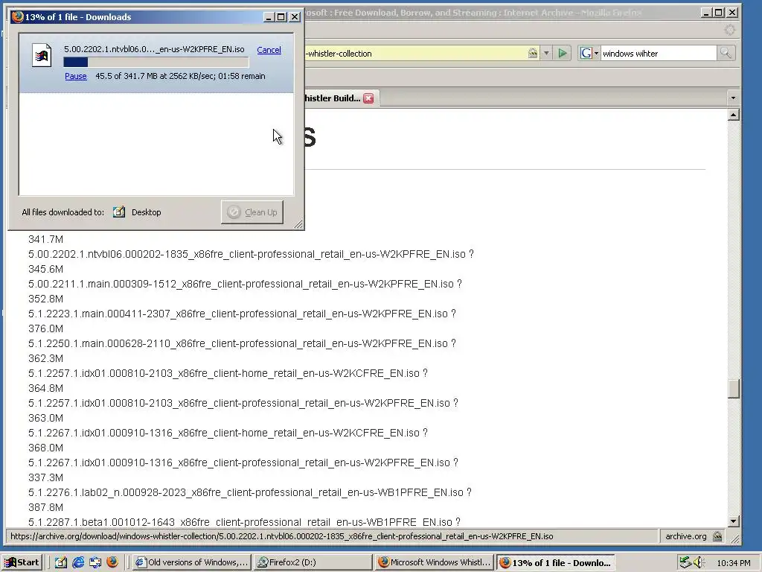Viewport: 762px width, 572px height.
Task: Click the Desktop folder icon in Downloads window
Action: [x=119, y=212]
